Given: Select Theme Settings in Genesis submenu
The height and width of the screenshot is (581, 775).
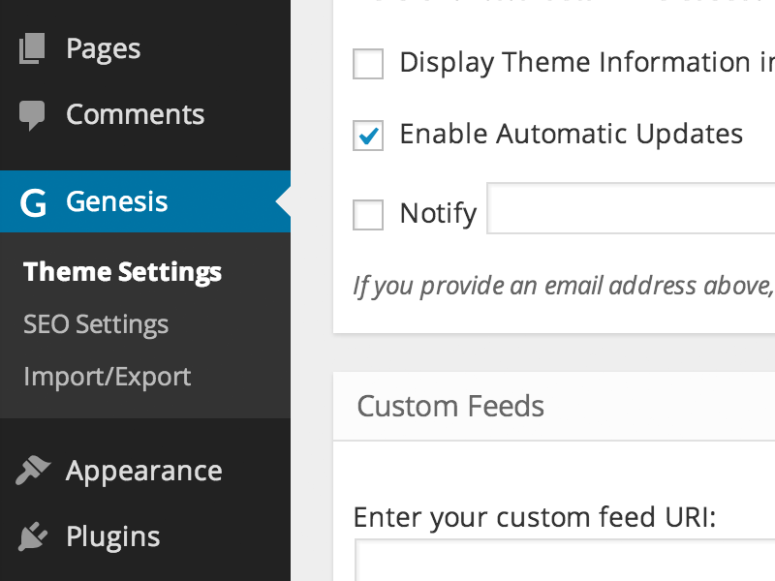Looking at the screenshot, I should pos(122,272).
